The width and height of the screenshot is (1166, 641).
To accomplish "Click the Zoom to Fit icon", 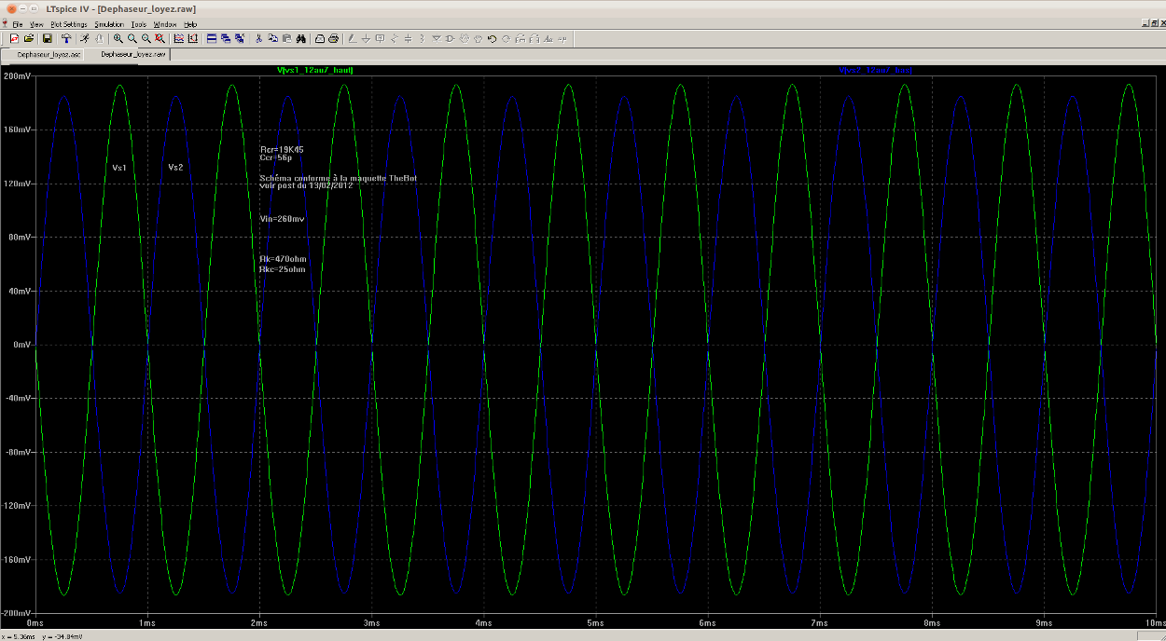I will click(160, 38).
